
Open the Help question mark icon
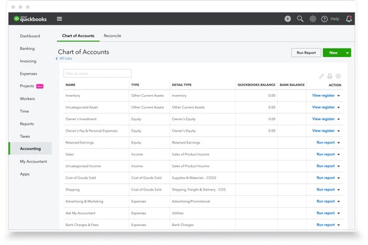pyautogui.click(x=324, y=19)
